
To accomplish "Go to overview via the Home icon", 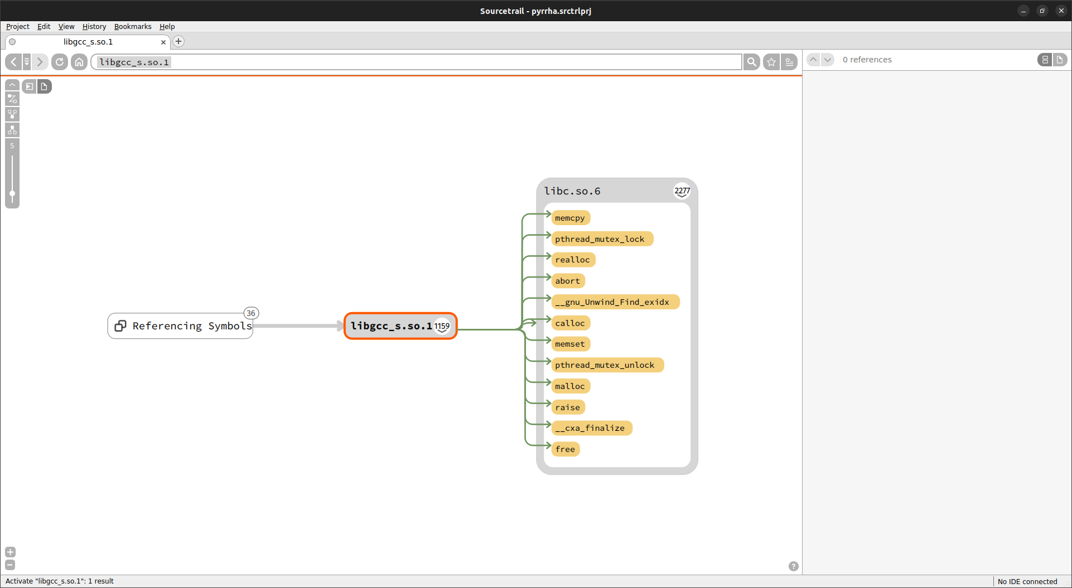I will (x=79, y=62).
